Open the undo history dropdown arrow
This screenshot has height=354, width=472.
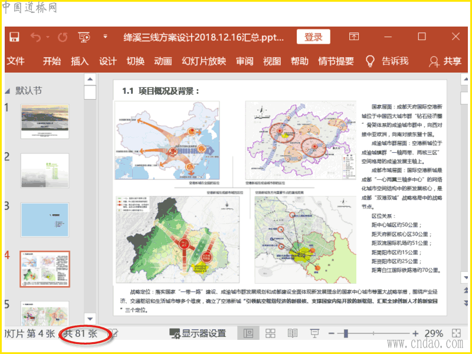coord(48,37)
